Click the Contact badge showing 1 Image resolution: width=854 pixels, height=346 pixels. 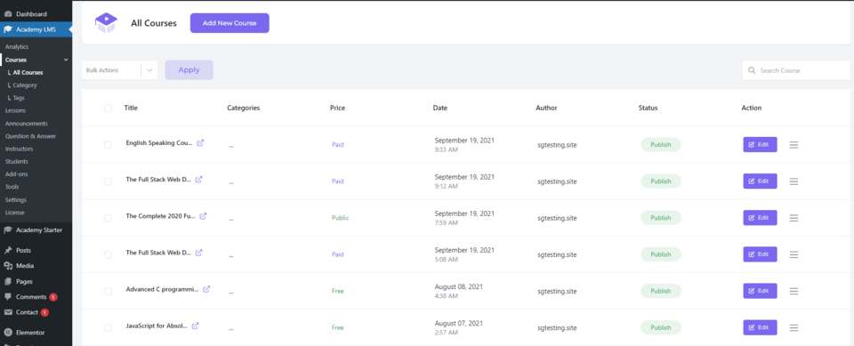coord(44,313)
